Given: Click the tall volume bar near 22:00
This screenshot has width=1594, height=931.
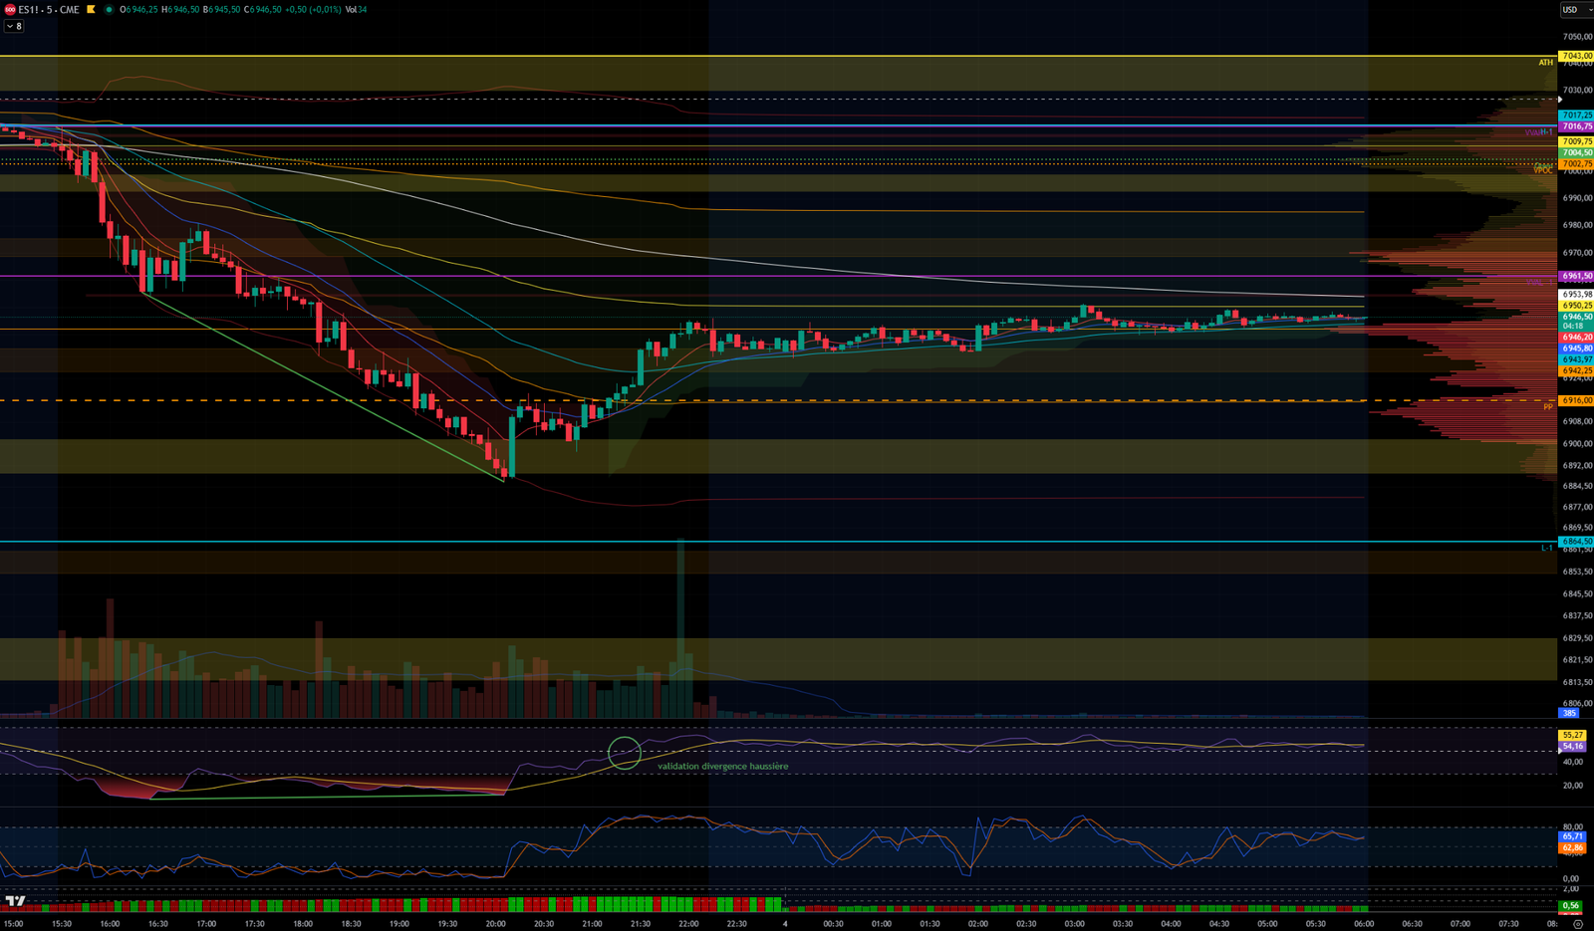Looking at the screenshot, I should pos(680,627).
